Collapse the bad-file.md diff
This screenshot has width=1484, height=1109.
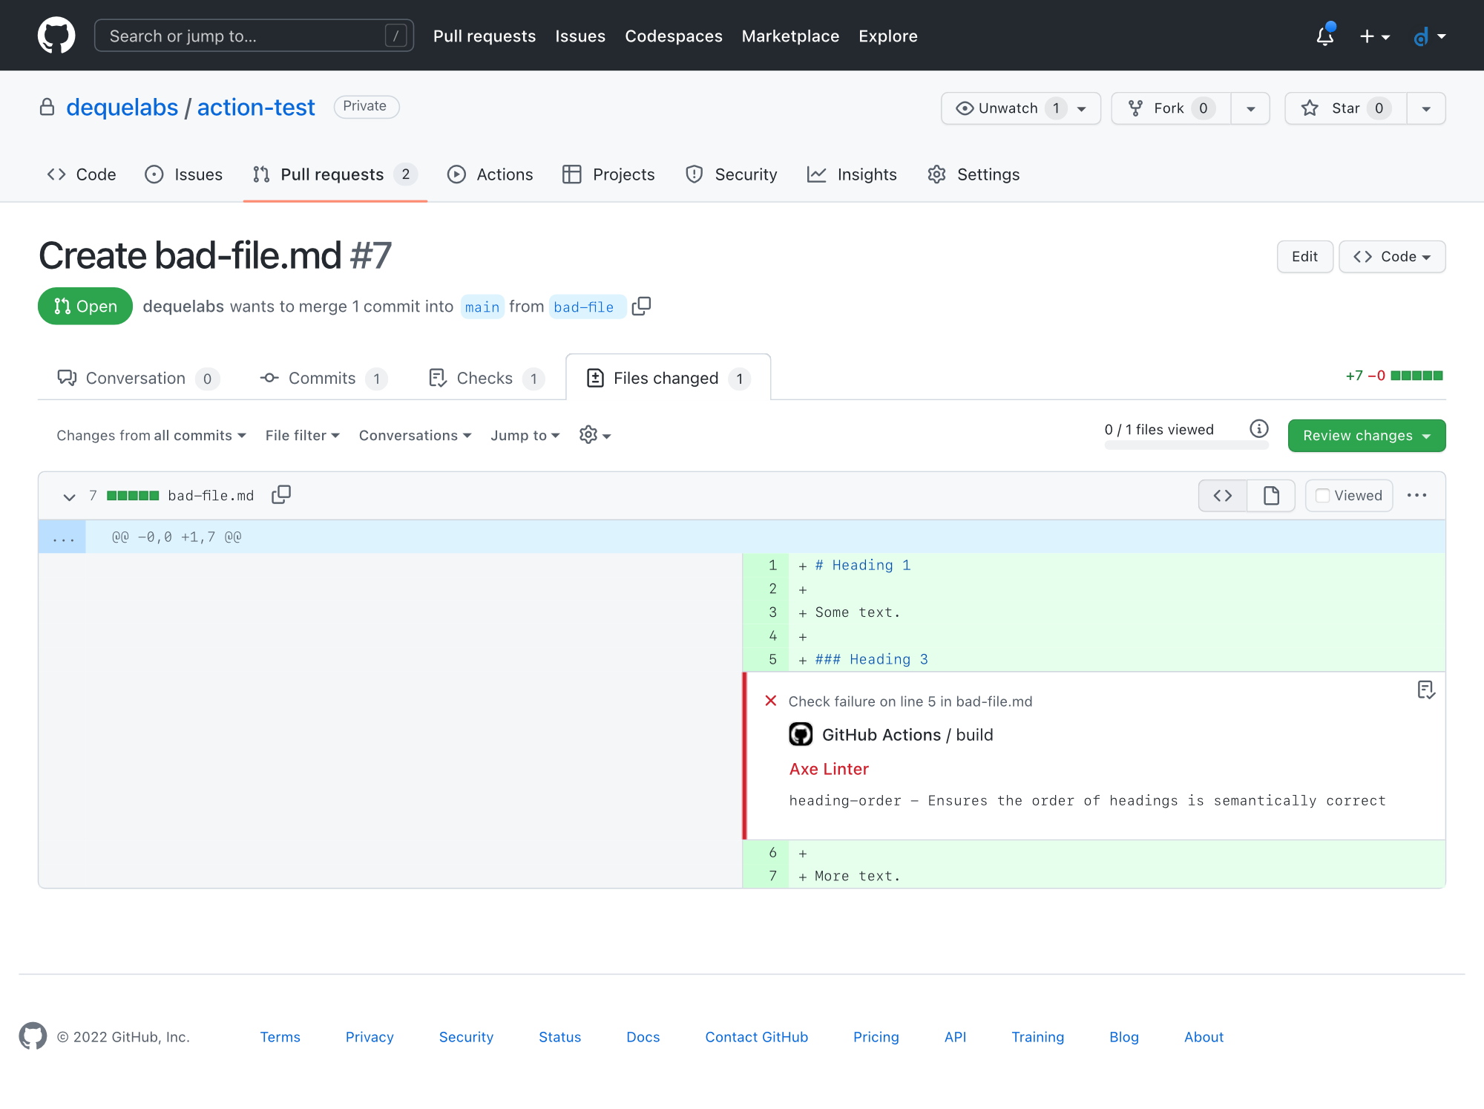pyautogui.click(x=69, y=496)
